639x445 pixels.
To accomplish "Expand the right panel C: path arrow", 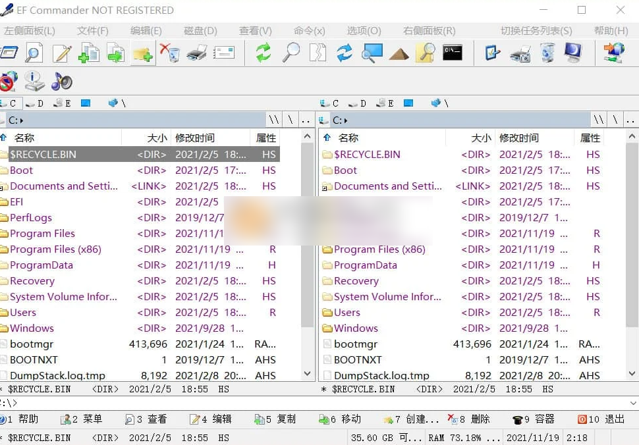I will click(x=346, y=120).
